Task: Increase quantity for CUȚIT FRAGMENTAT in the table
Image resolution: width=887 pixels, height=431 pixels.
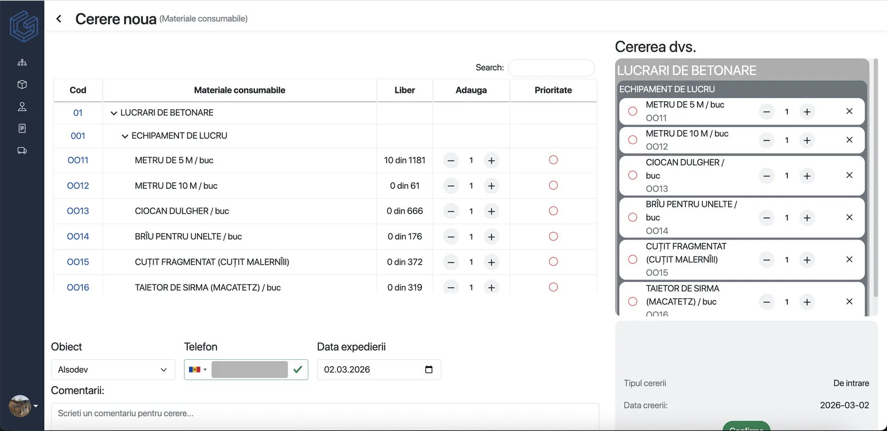Action: (492, 262)
